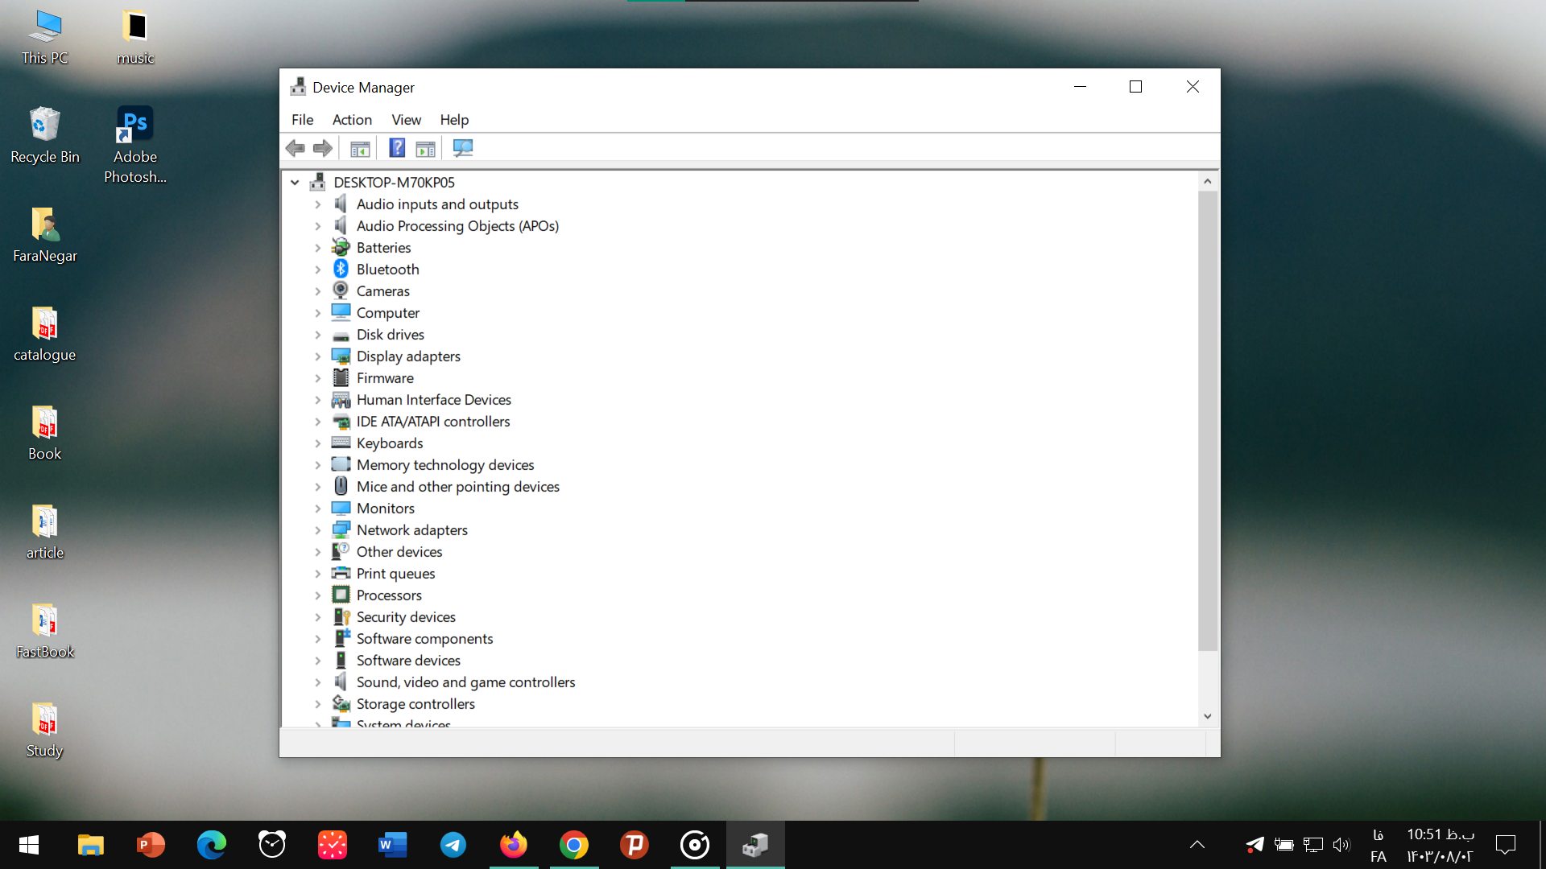Expand the Display adapters node
Screen dimensions: 1546x869
coord(317,356)
